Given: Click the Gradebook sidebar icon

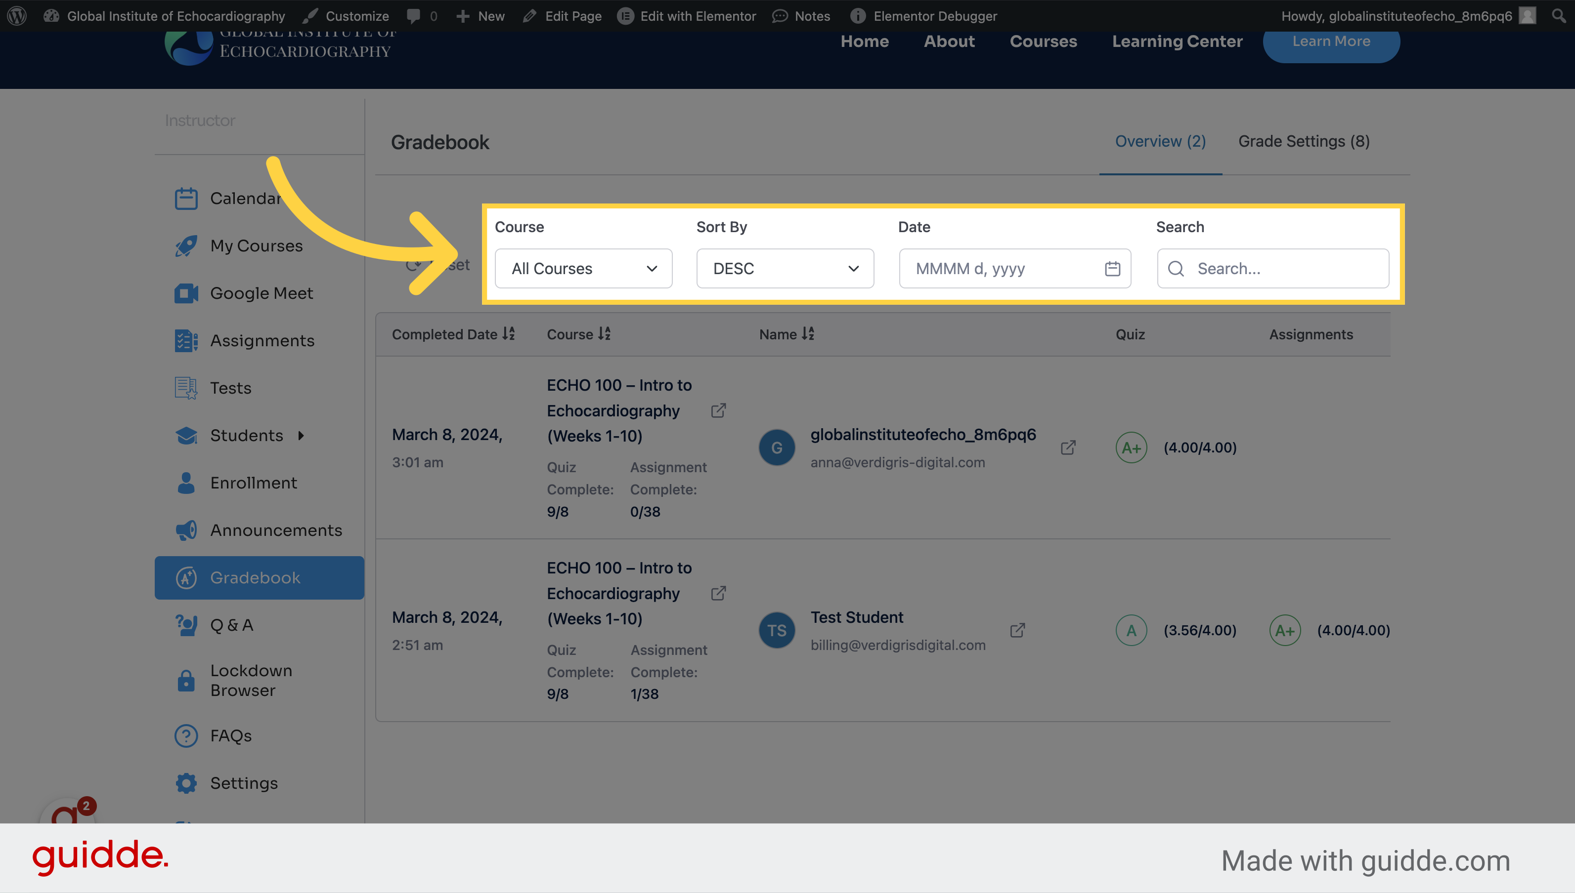Looking at the screenshot, I should [x=185, y=577].
